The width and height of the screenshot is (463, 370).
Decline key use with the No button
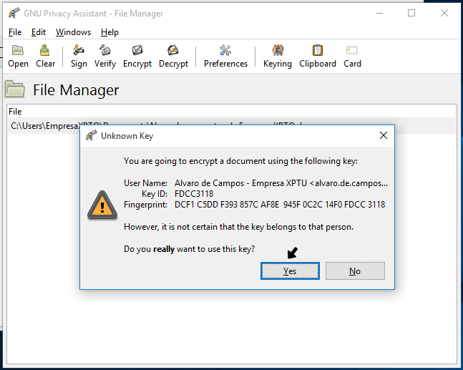click(x=355, y=271)
